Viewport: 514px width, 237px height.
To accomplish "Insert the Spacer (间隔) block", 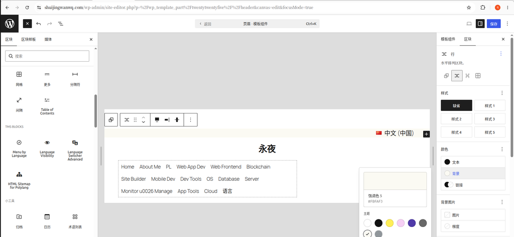I will click(19, 104).
